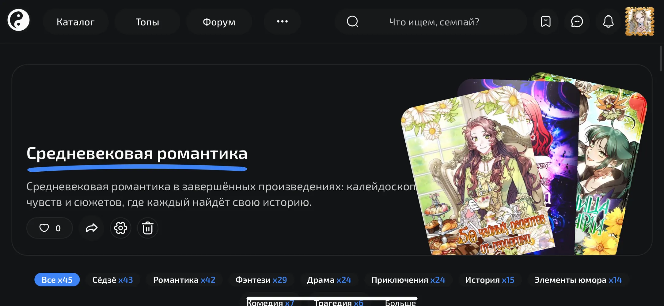Filter by Трагедия x6 chip
664x306 pixels.
point(339,302)
